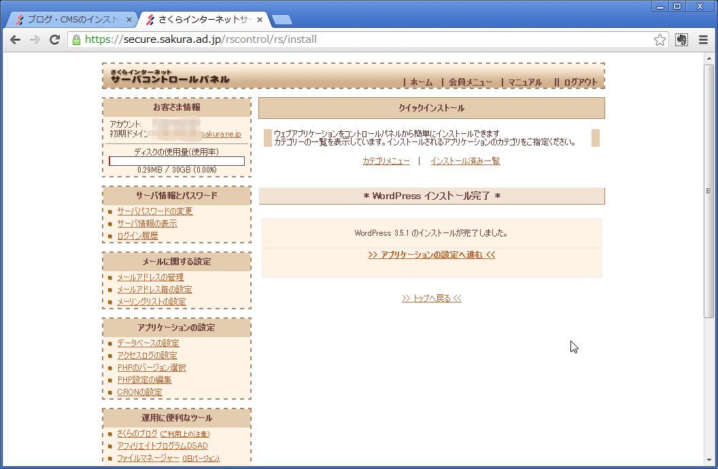Open マニュアル in header menu
718x469 pixels.
click(525, 82)
